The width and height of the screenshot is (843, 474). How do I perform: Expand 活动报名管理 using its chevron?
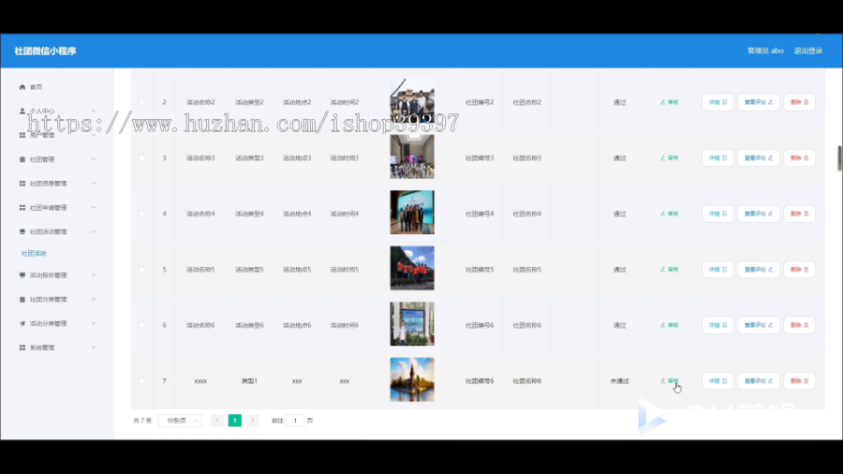[94, 275]
